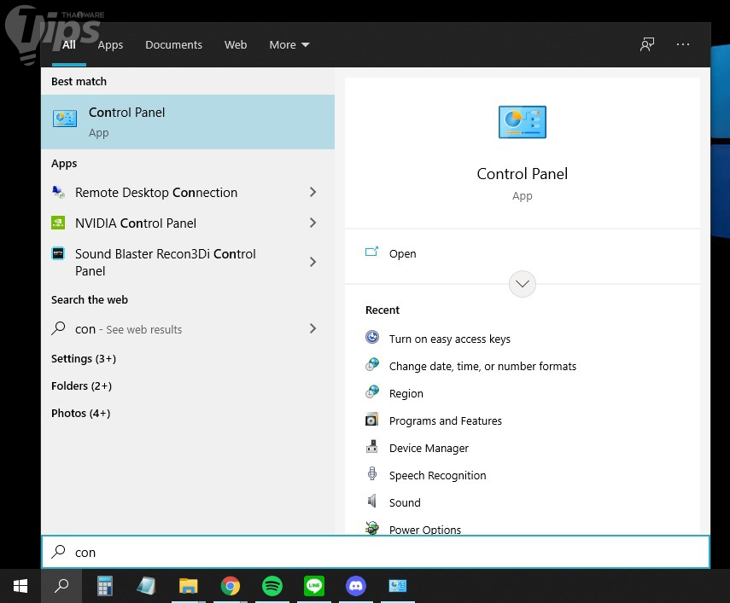Expand Folders (2+) results
The image size is (730, 603).
click(81, 386)
